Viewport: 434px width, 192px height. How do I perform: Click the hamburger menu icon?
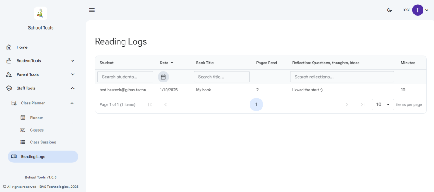click(92, 10)
